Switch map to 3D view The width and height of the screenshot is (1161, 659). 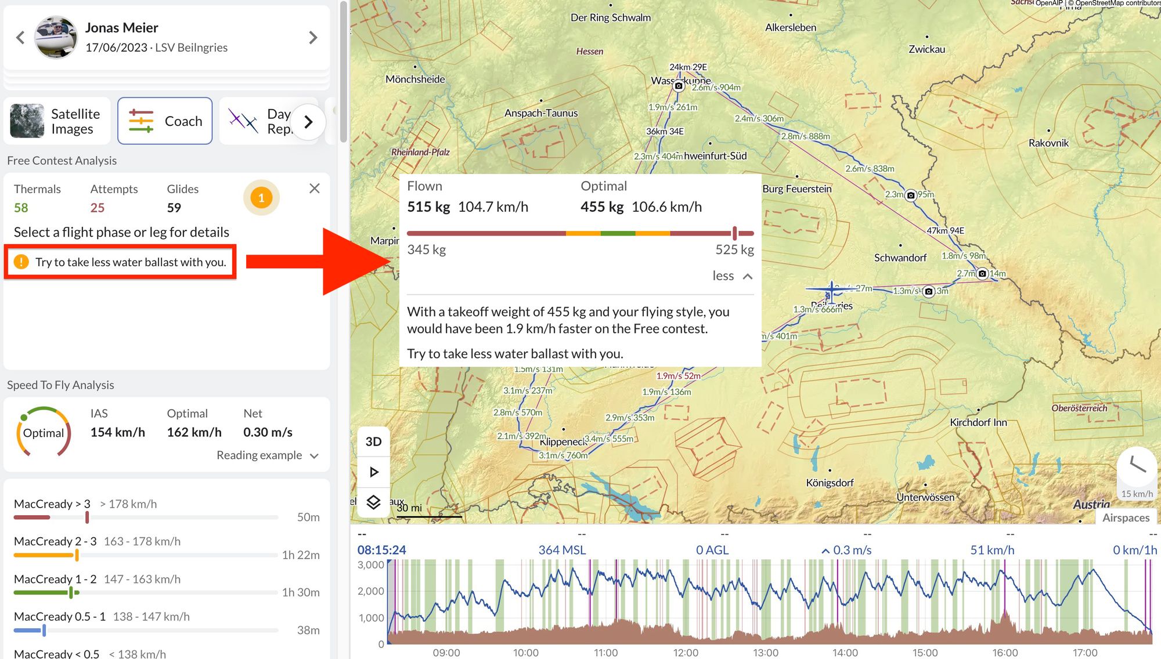pos(373,442)
